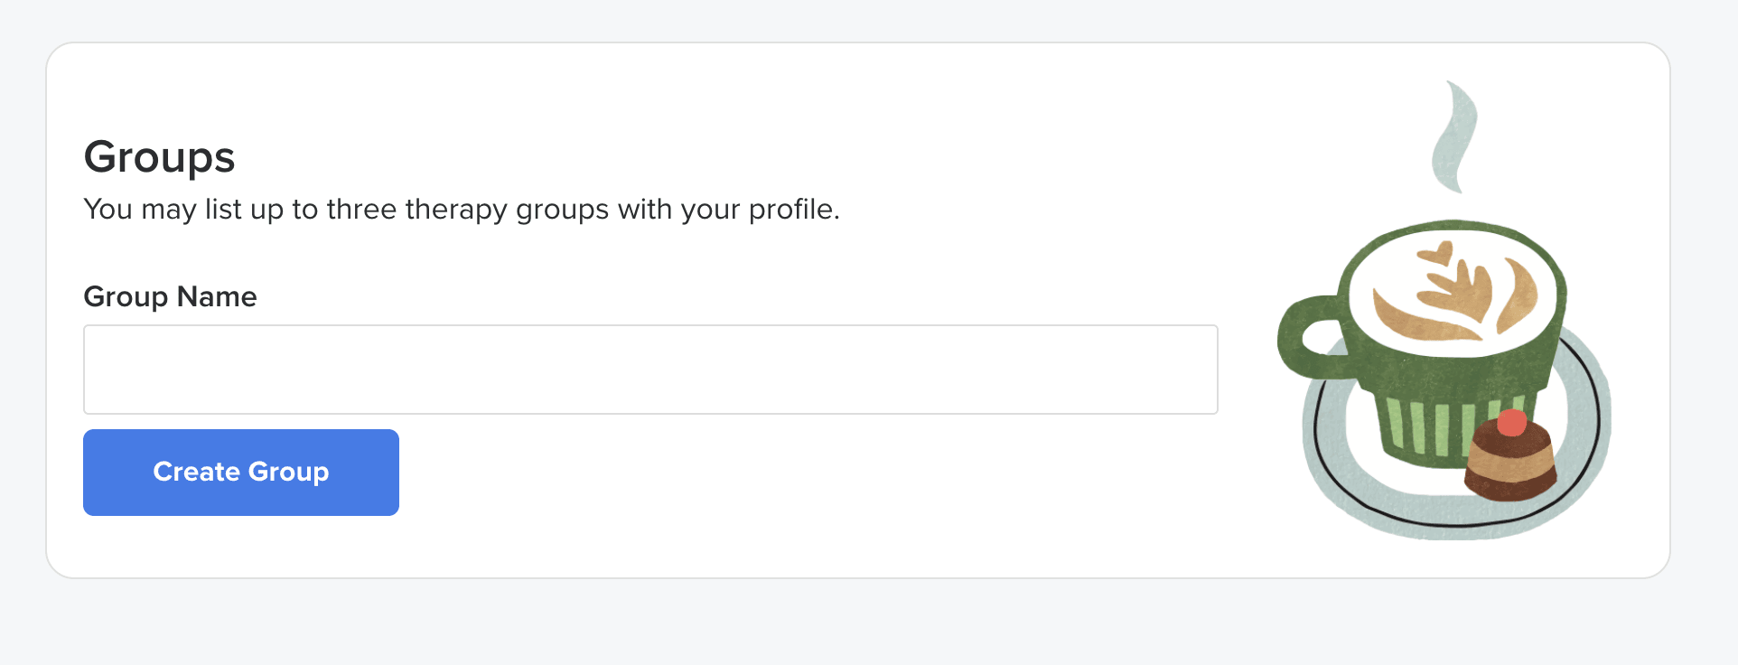Image resolution: width=1738 pixels, height=665 pixels.
Task: Click the word "Name" in field label
Action: pos(217,296)
